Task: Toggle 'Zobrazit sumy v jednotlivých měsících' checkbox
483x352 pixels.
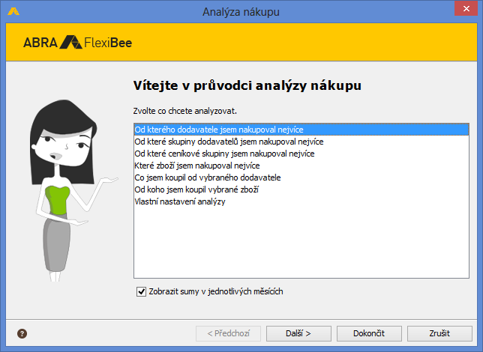Action: pos(141,291)
